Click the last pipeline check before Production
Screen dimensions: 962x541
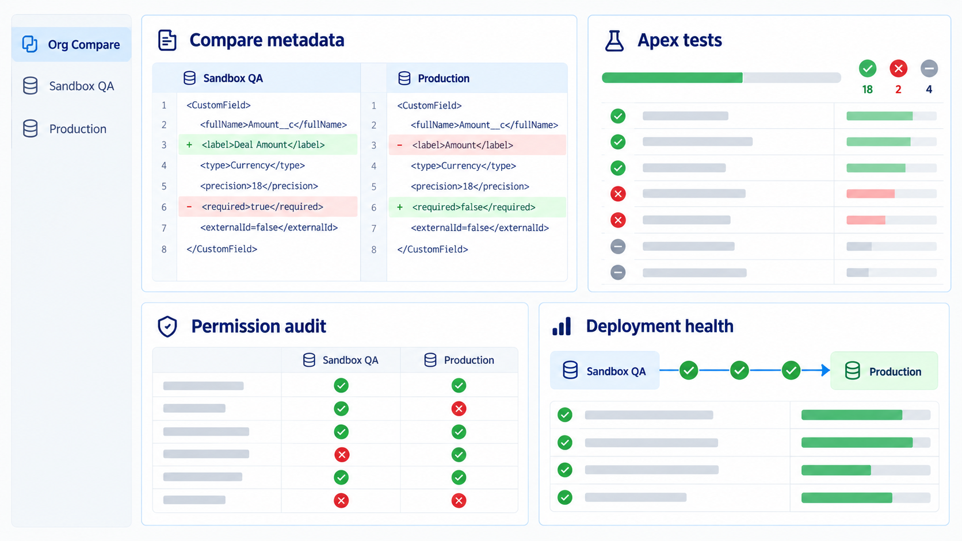pos(791,371)
